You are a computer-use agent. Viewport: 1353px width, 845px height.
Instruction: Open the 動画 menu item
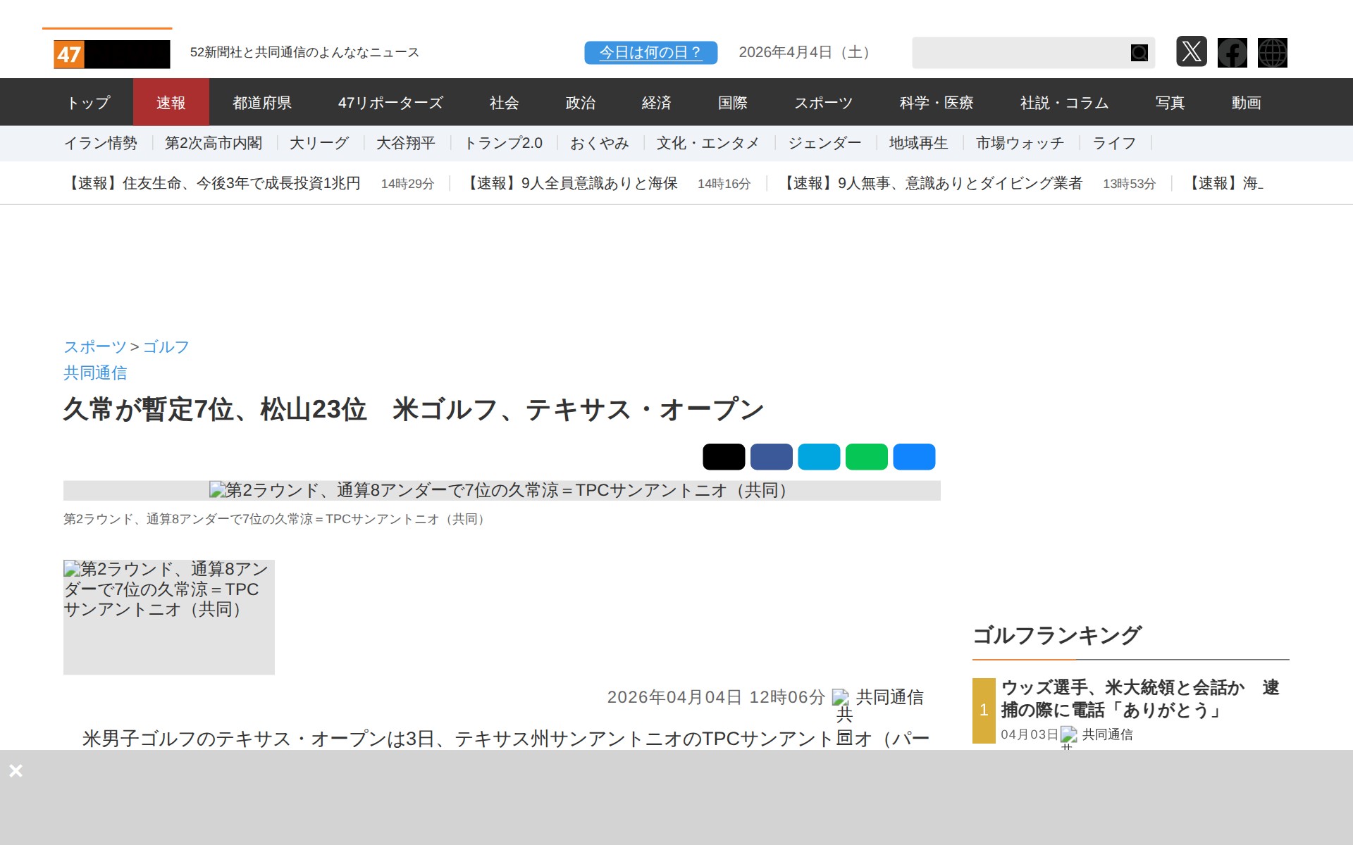[x=1246, y=102]
